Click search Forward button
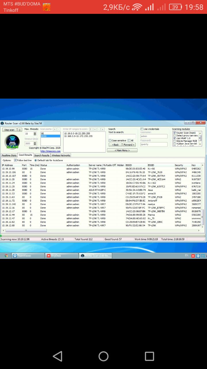This screenshot has width=207, height=369. click(x=129, y=145)
